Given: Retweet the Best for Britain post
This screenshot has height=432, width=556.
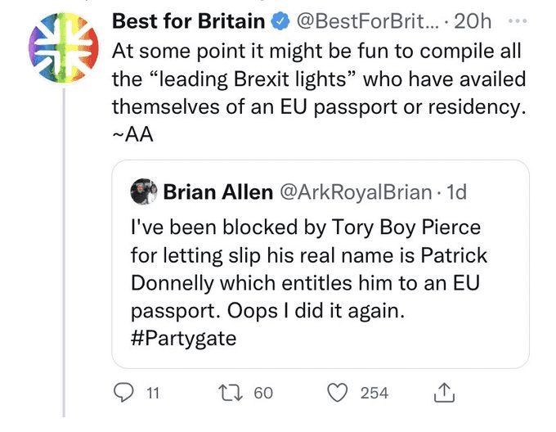Looking at the screenshot, I should [231, 393].
